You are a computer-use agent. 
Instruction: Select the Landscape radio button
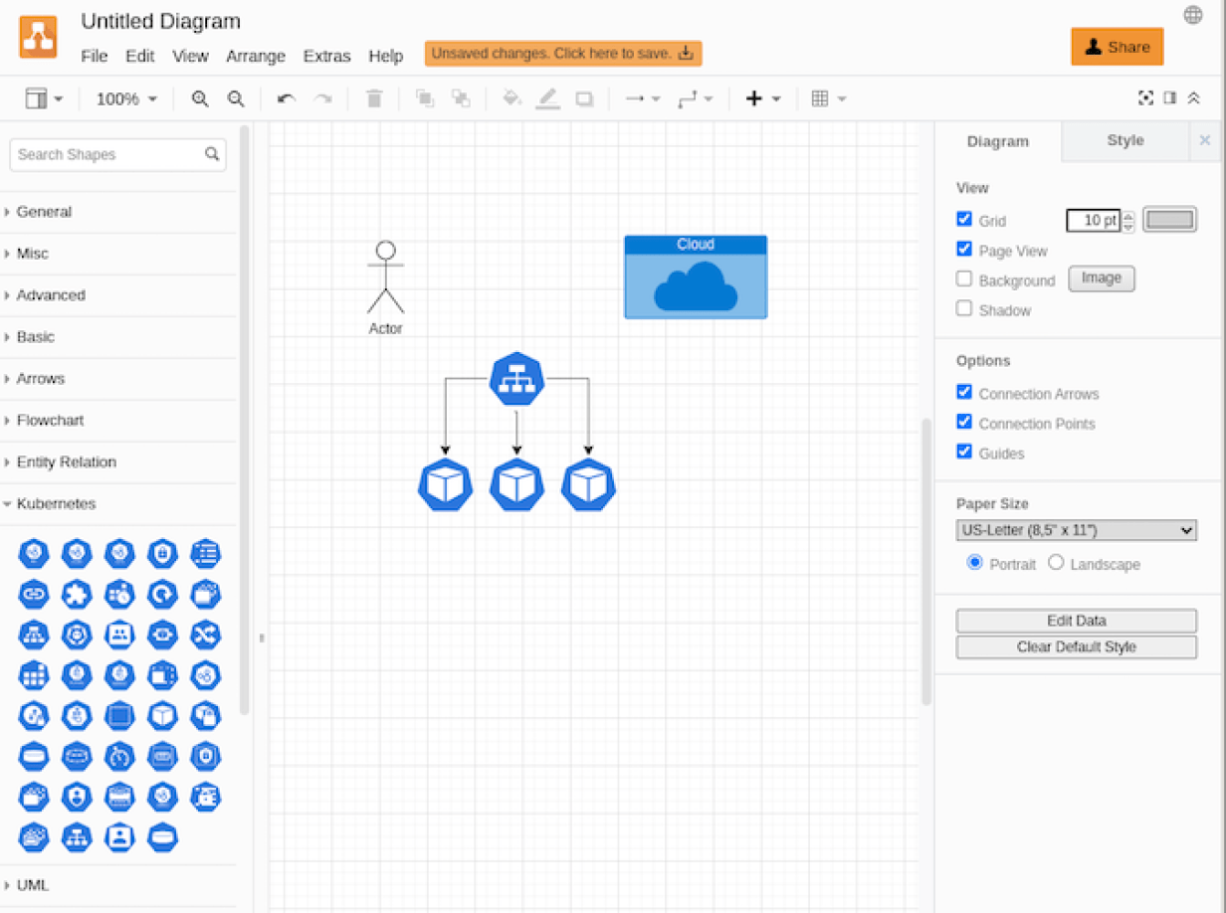(1056, 562)
